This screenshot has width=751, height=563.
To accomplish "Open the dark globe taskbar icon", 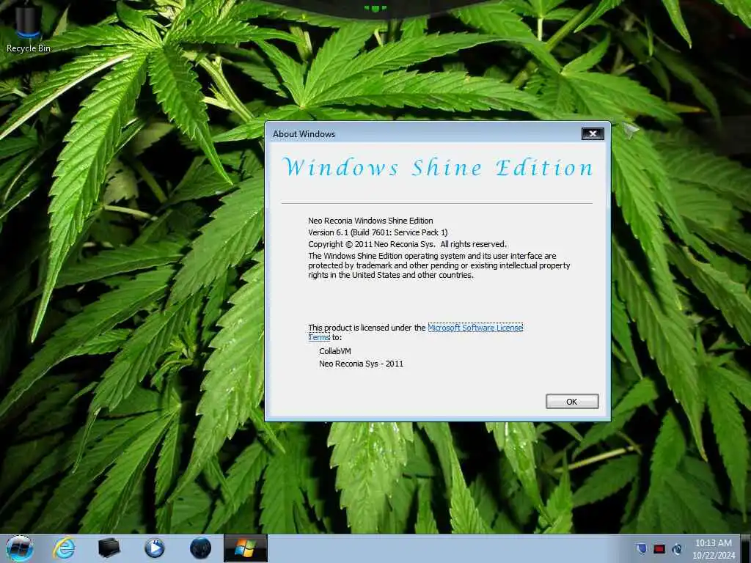I will (x=200, y=548).
